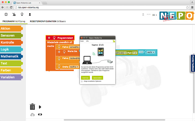Screen dimensions: 195x121
Task: Close the Open Roberta Lab browser tab
Action: 40,3
